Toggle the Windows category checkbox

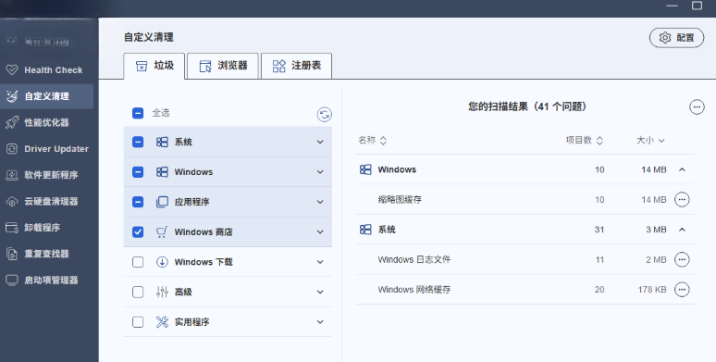tap(138, 172)
